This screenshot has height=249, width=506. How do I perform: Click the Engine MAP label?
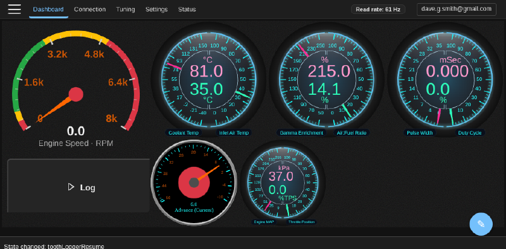[263, 222]
